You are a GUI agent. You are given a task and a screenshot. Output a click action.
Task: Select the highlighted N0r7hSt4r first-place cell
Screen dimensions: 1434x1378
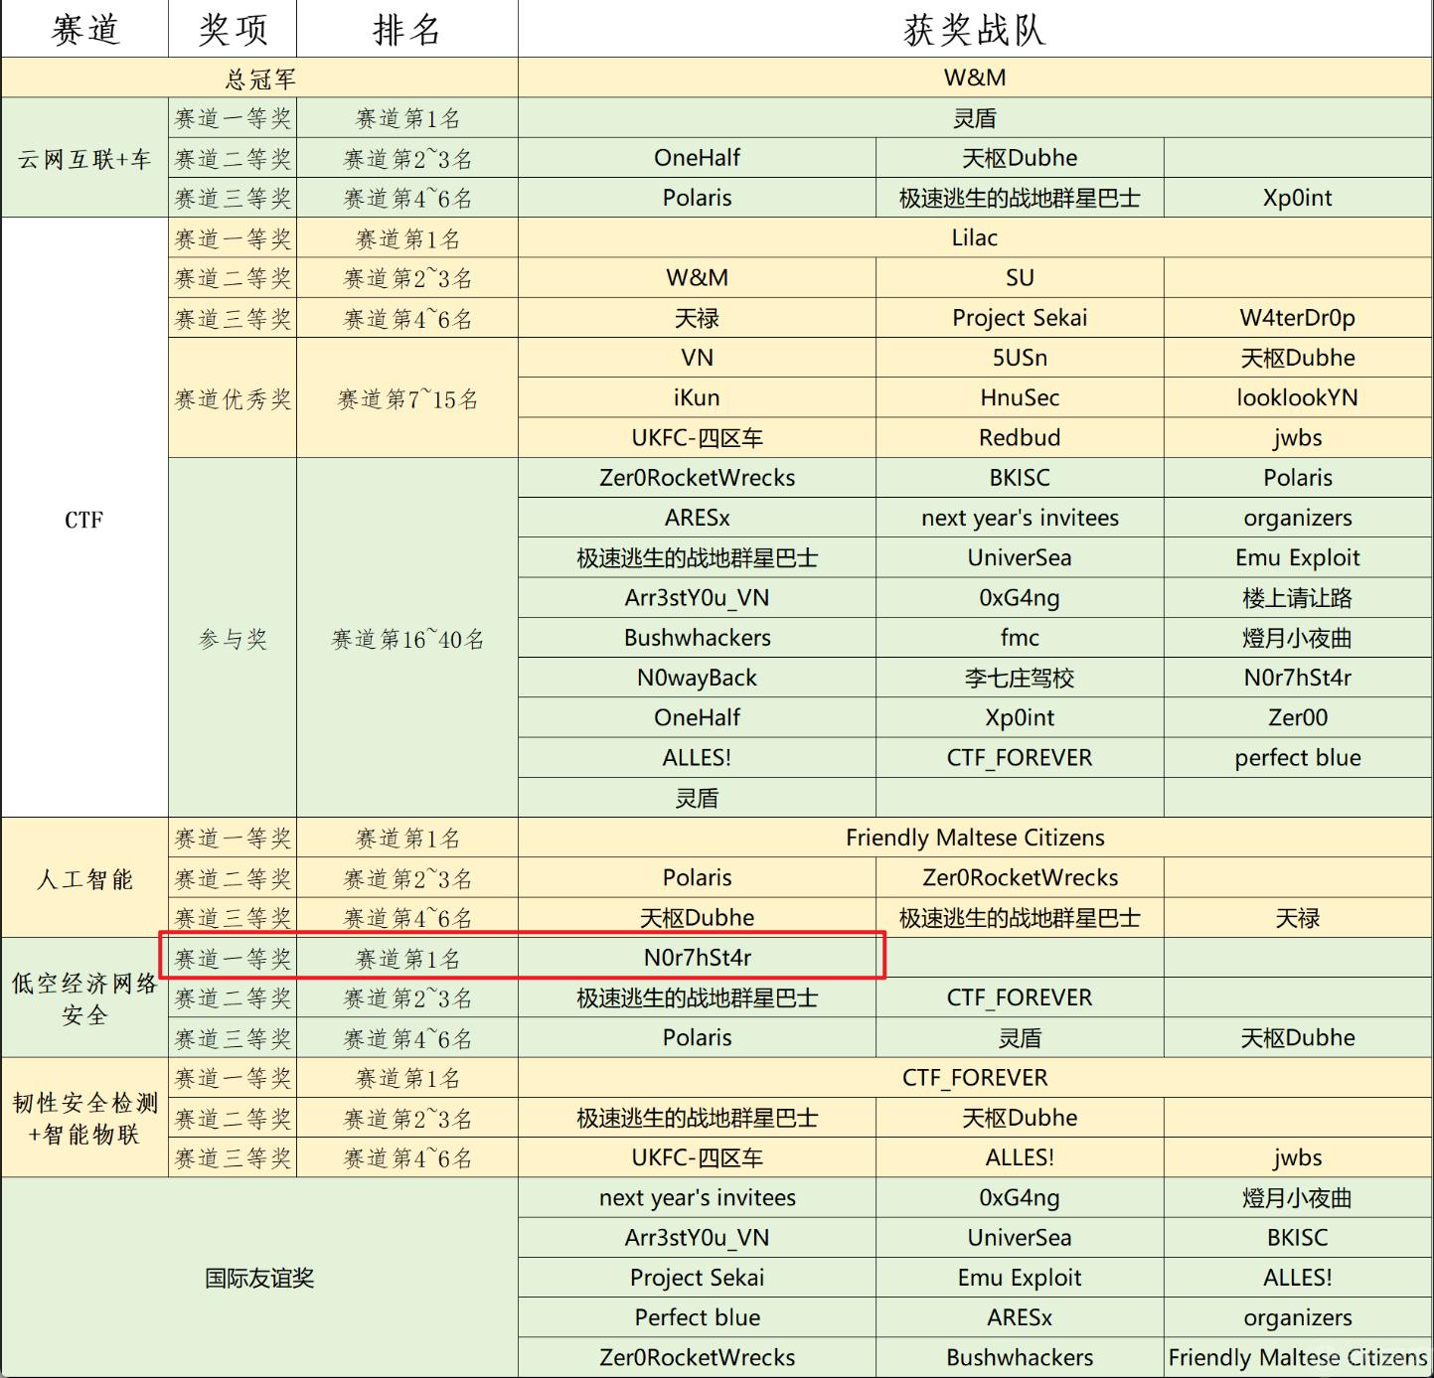pos(697,958)
